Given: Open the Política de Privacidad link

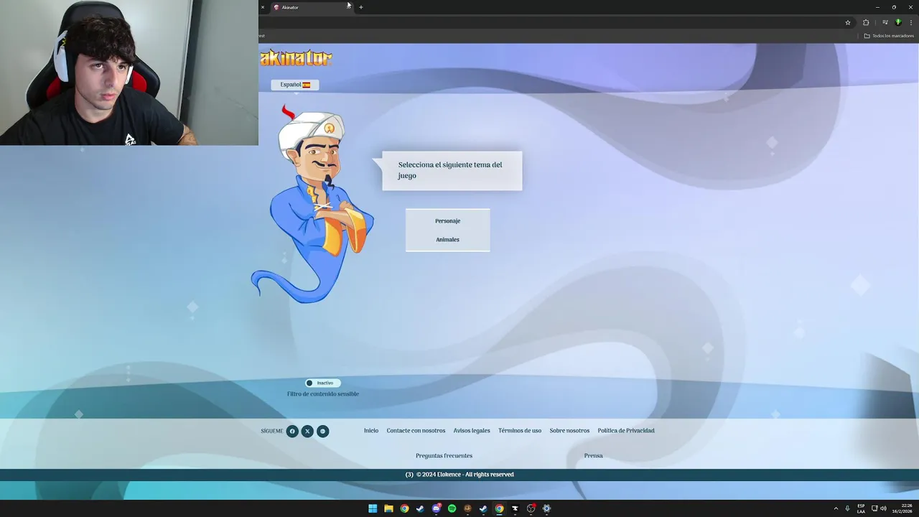Looking at the screenshot, I should point(626,431).
